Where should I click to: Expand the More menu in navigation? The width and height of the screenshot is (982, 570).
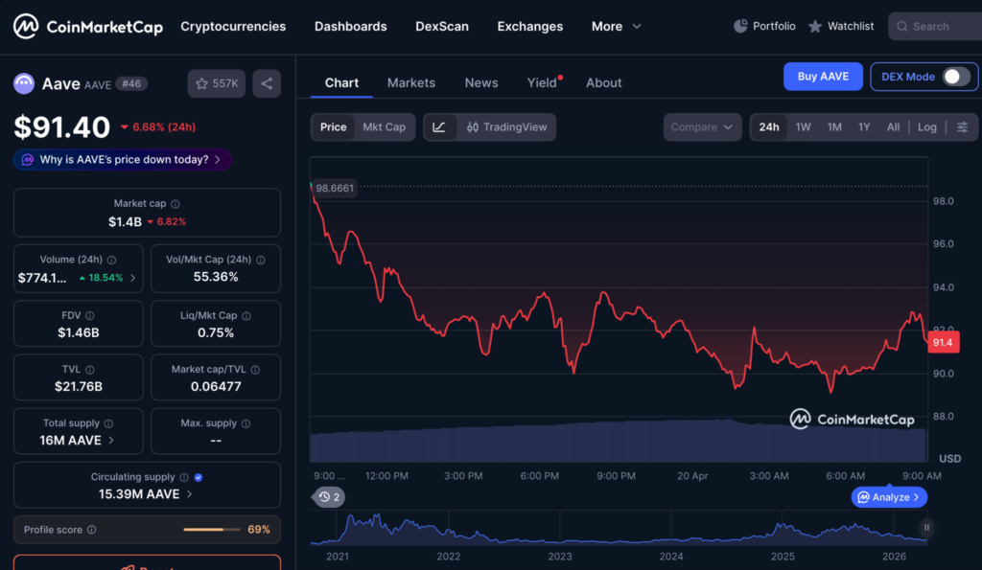click(616, 26)
